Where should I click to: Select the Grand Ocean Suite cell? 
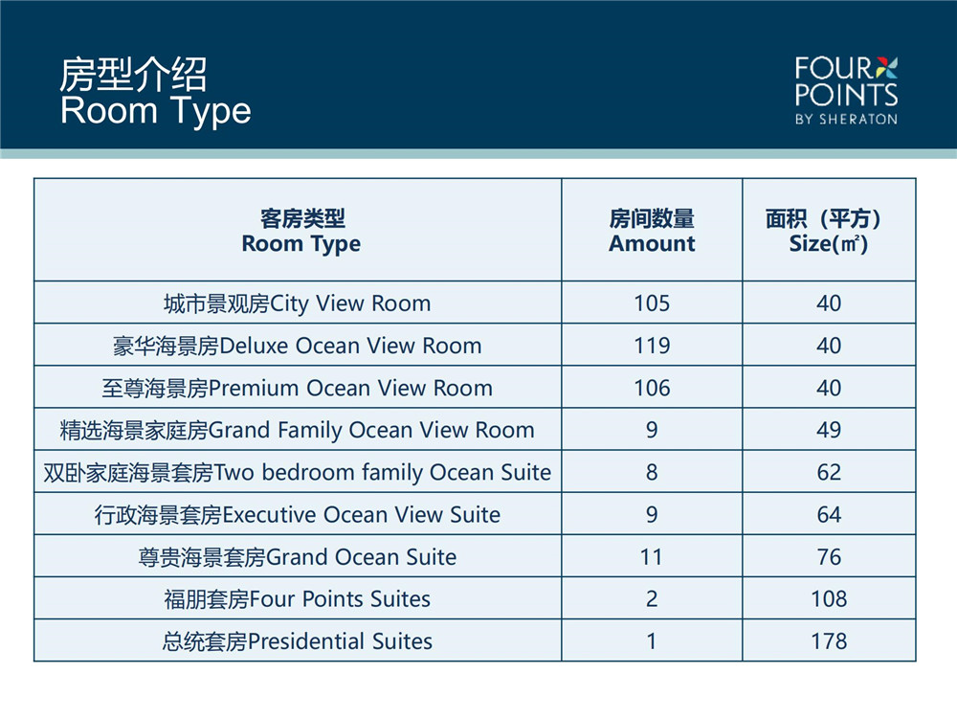[298, 557]
